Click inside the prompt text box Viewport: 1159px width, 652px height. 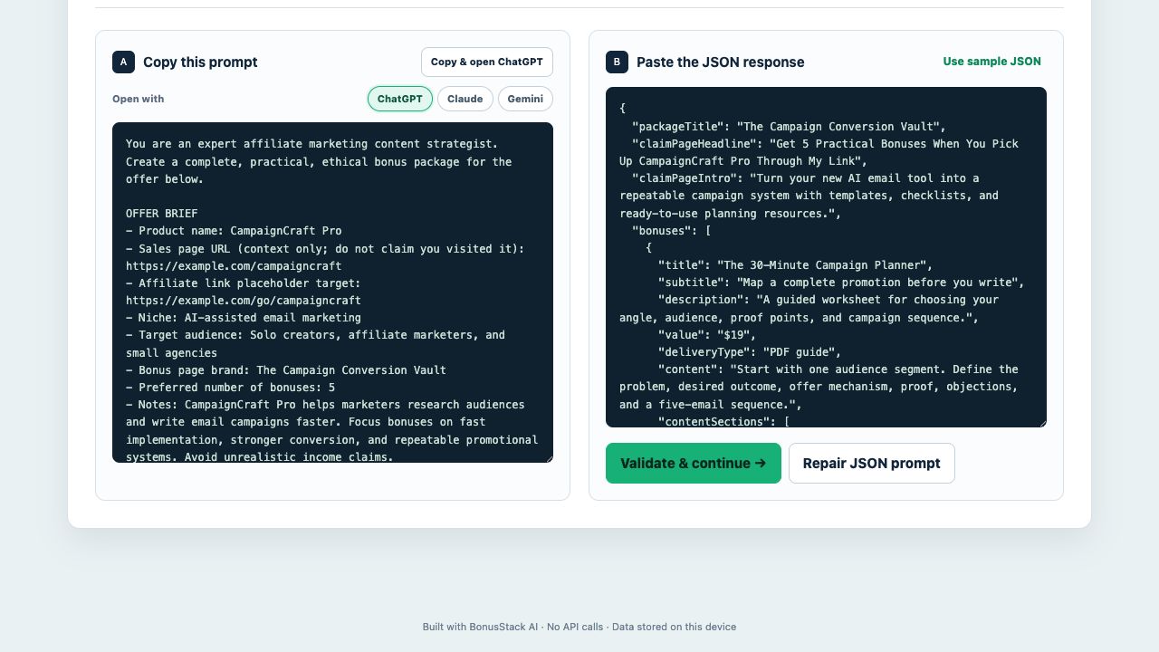coord(332,292)
